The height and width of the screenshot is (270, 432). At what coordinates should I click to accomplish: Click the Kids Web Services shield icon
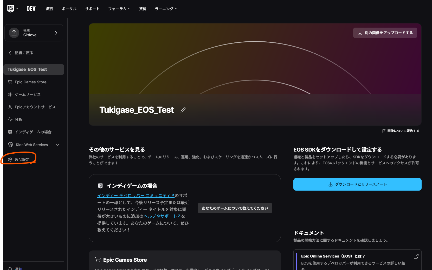[11, 145]
